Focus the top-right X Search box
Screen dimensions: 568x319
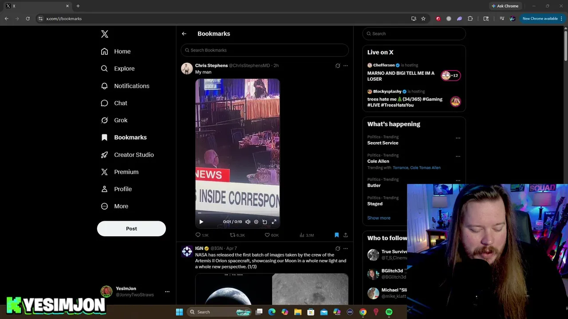[x=414, y=34]
